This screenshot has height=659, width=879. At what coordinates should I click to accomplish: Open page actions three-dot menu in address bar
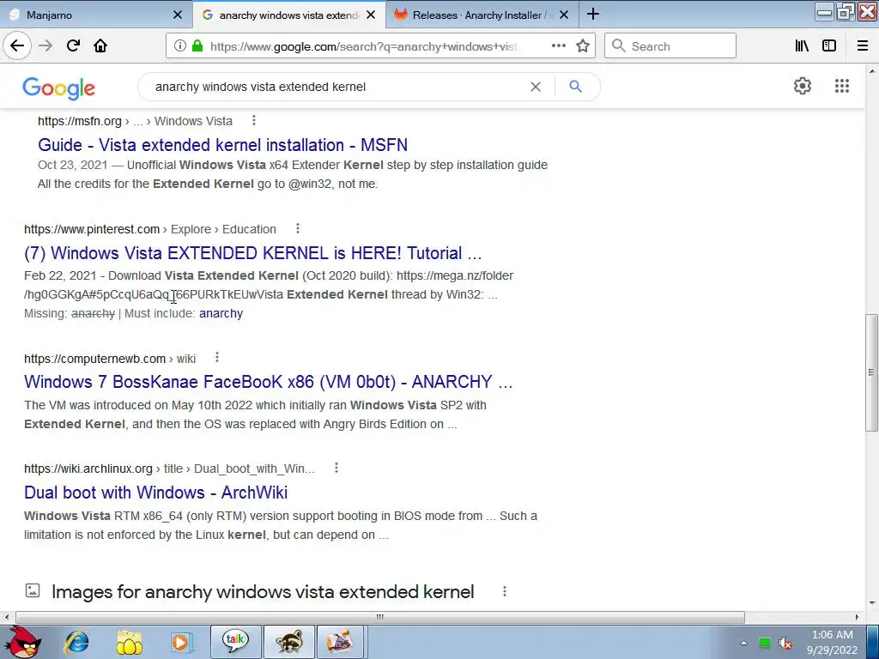[558, 46]
